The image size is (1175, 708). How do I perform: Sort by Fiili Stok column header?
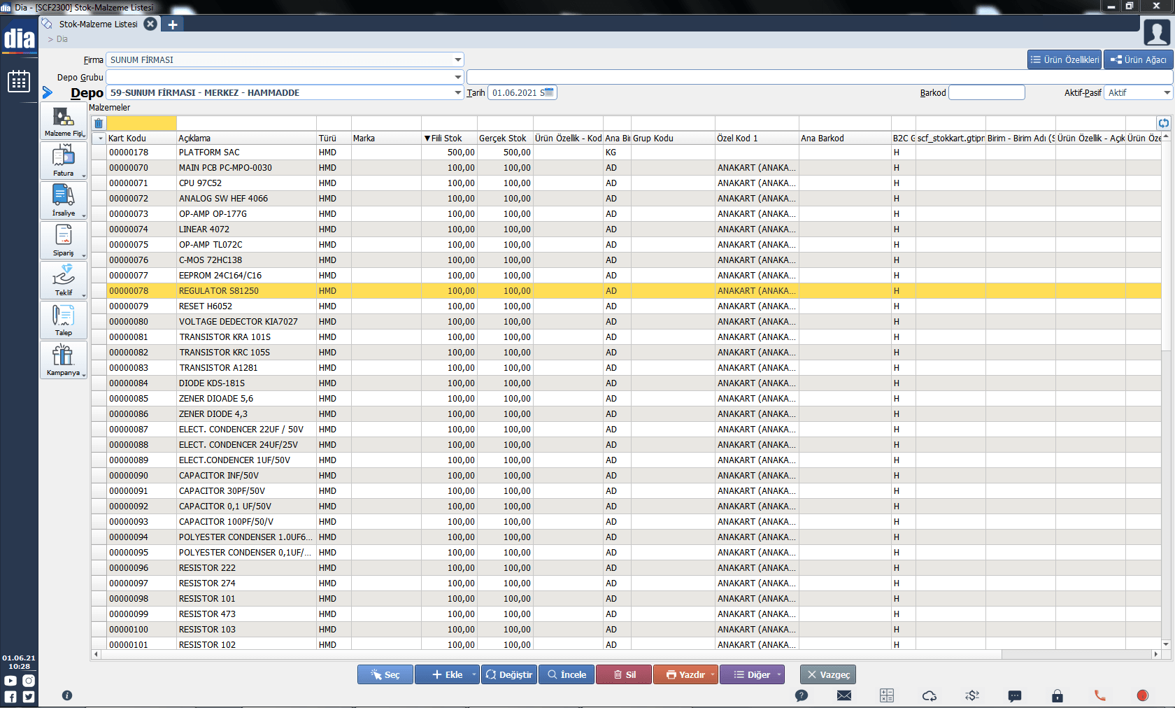point(449,139)
